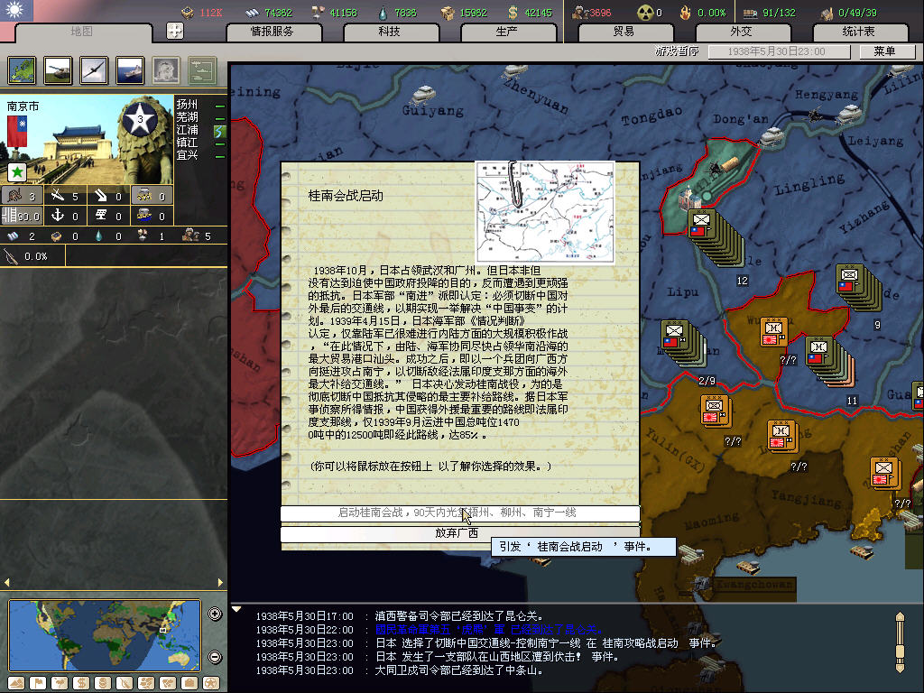The image size is (924, 693).
Task: Click the 大同卫戍司令部 log message
Action: (458, 670)
